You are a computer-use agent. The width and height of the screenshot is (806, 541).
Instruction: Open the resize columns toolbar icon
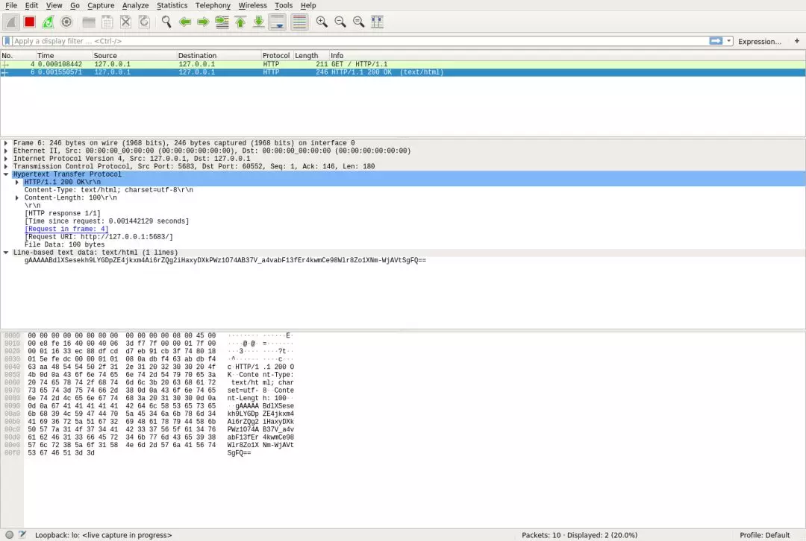pyautogui.click(x=378, y=22)
